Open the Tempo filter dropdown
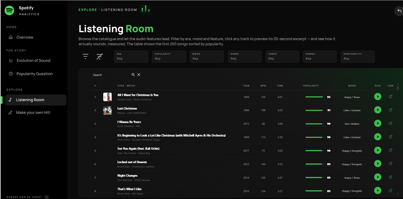The height and width of the screenshot is (199, 403). 282,57
